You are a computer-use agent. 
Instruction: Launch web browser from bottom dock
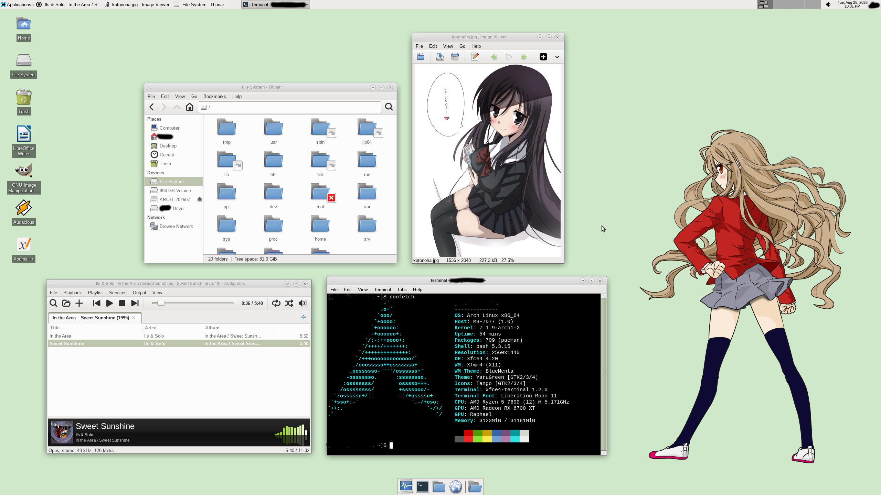tap(456, 486)
